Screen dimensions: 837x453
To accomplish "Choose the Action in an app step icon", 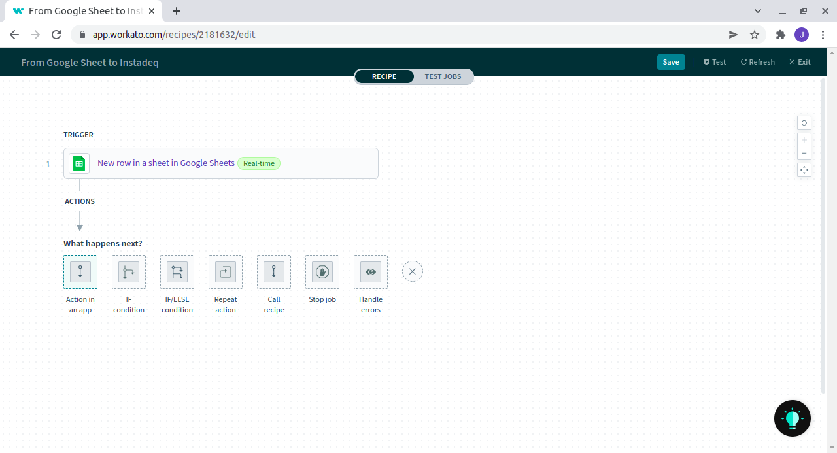I will [80, 271].
